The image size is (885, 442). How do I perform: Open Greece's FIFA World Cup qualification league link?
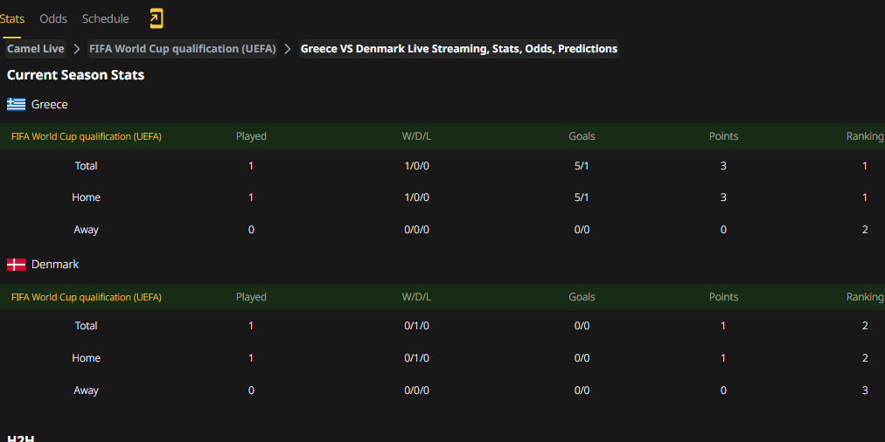(87, 136)
